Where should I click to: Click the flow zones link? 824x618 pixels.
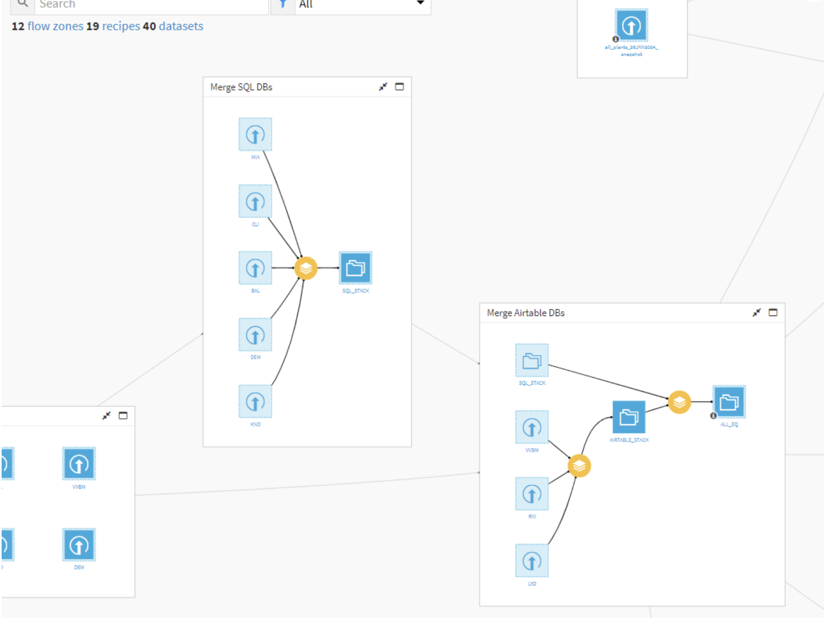pos(55,26)
